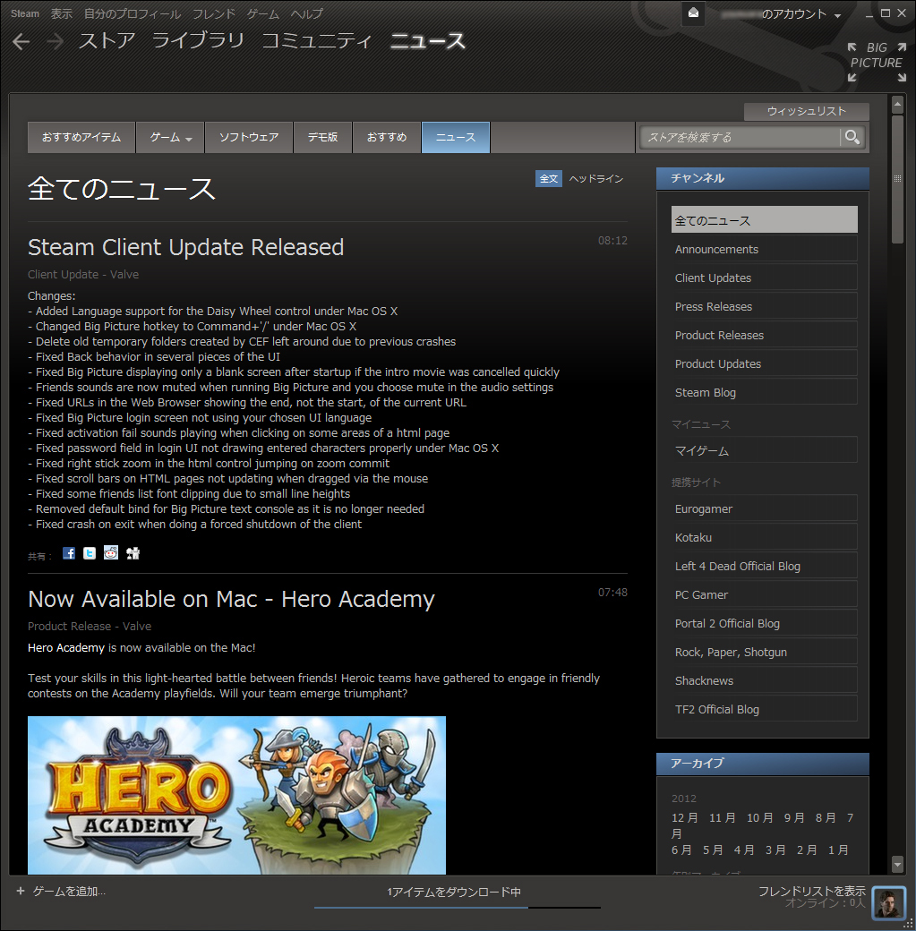The height and width of the screenshot is (931, 916).
Task: Select the Client Updates channel
Action: (764, 278)
